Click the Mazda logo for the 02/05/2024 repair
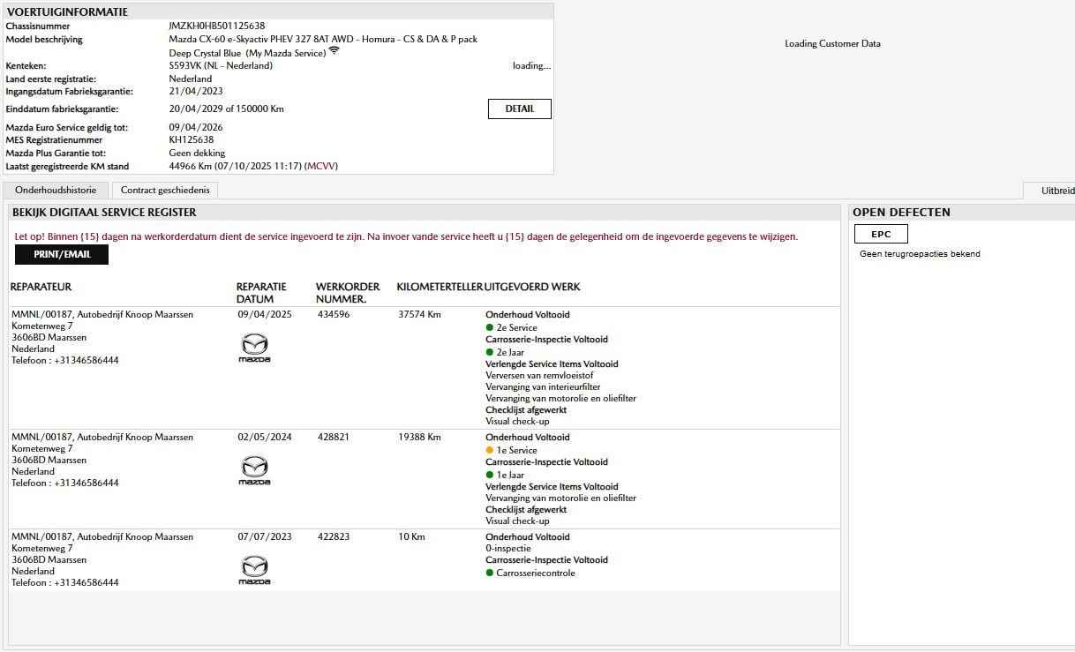 pos(254,470)
